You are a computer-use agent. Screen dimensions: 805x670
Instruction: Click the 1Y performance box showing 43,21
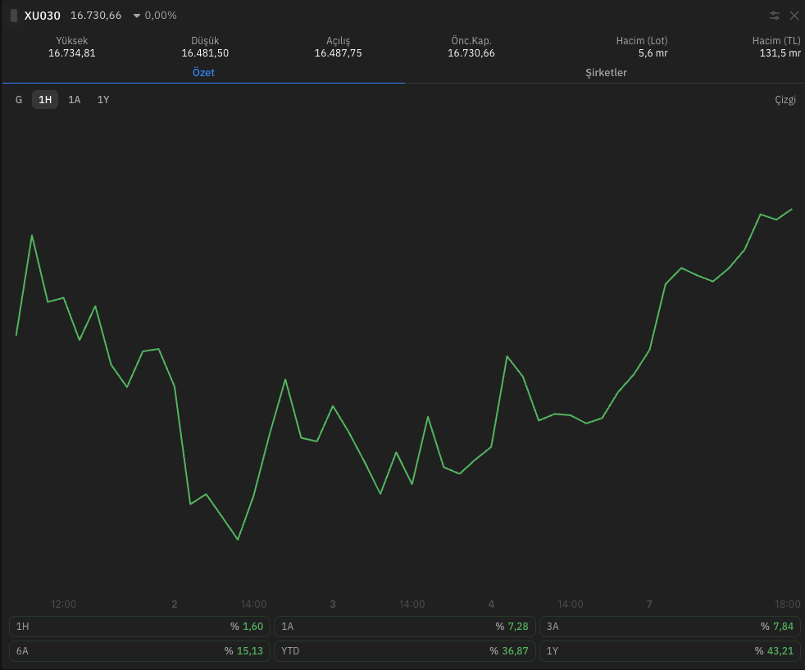(670, 651)
